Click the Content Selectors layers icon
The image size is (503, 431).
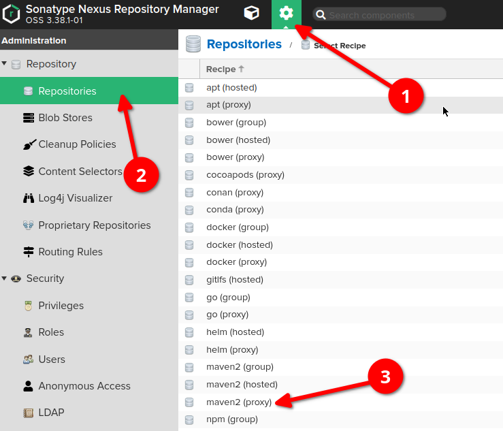pos(29,171)
